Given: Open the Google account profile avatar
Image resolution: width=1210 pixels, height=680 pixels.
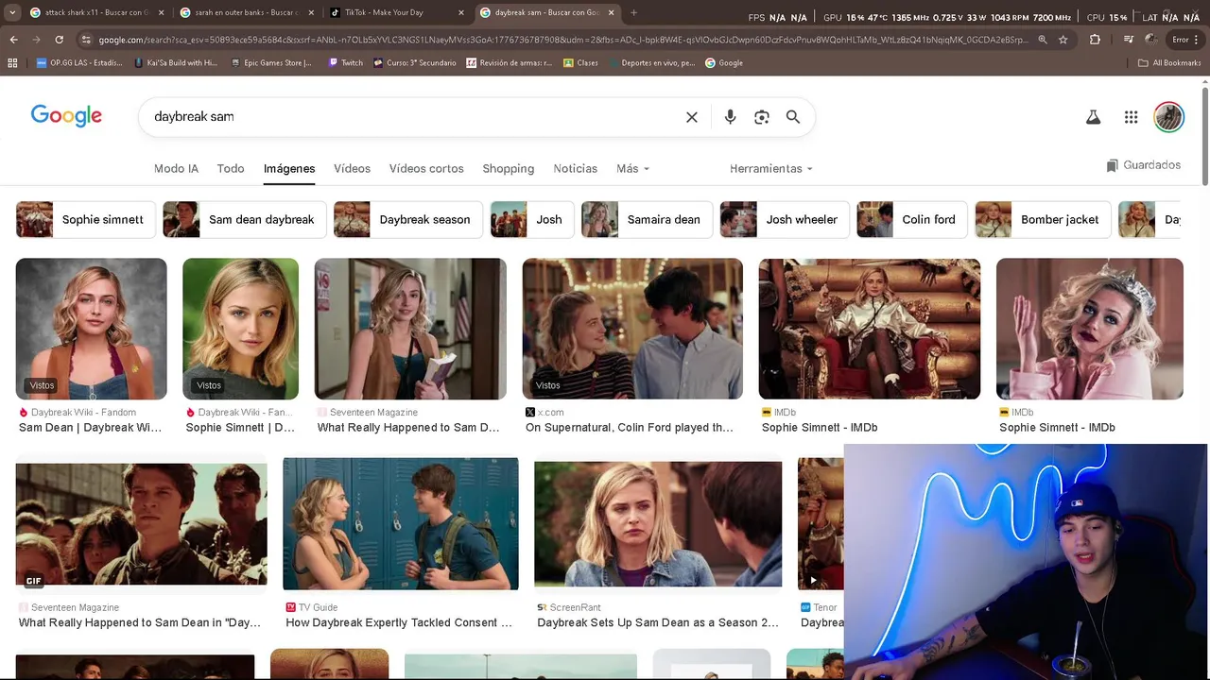Looking at the screenshot, I should pos(1169,117).
